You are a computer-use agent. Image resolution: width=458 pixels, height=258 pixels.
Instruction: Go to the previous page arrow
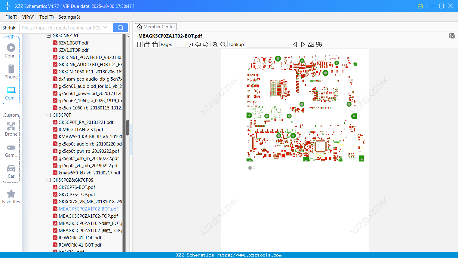click(198, 45)
